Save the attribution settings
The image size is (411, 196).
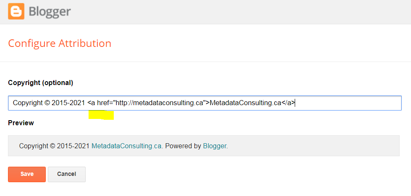pyautogui.click(x=27, y=174)
